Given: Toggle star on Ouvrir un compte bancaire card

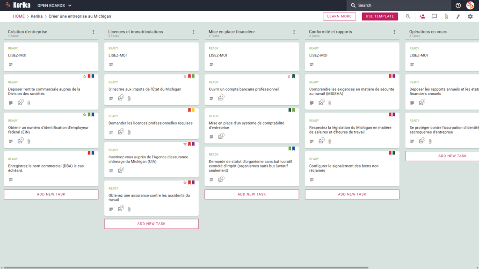Looking at the screenshot, I should pyautogui.click(x=289, y=76).
